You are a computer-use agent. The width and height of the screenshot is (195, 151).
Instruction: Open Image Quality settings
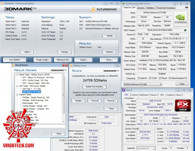click(43, 60)
